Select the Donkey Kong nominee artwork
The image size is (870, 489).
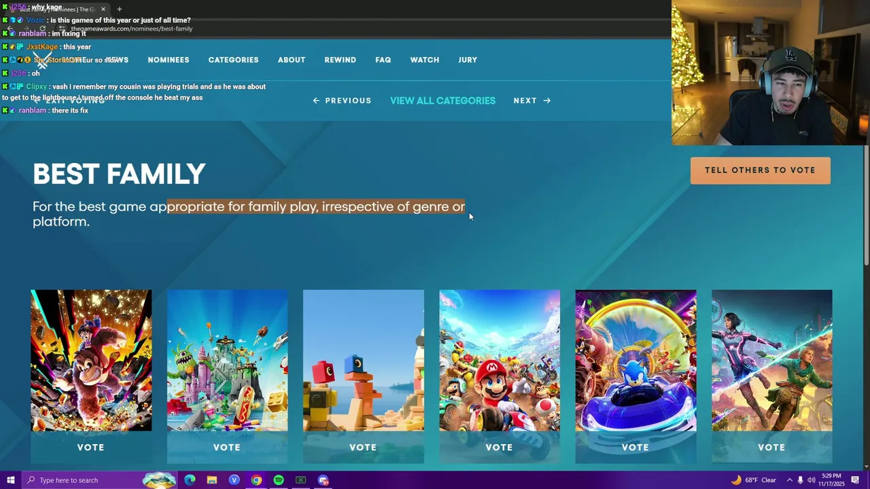91,361
